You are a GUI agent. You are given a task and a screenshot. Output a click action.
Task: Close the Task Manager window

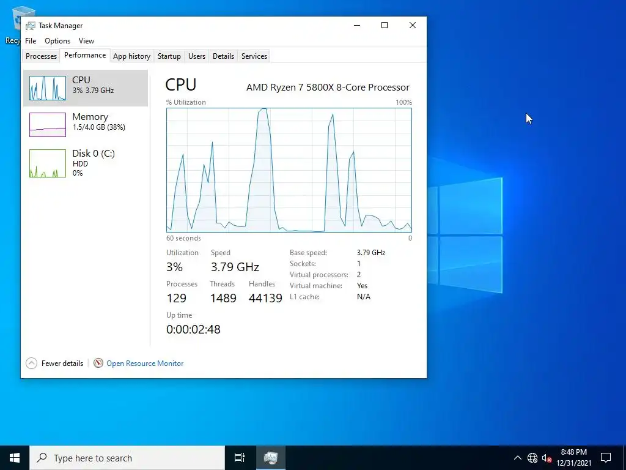(x=413, y=25)
